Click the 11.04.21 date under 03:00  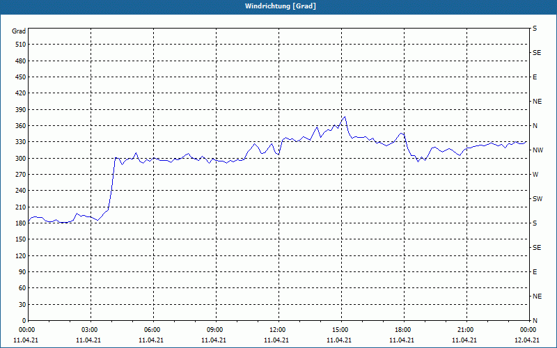[88, 340]
